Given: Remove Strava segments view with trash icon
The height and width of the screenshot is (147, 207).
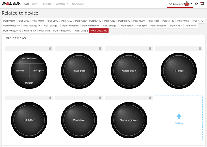Looking at the screenshot, I should [150, 98].
